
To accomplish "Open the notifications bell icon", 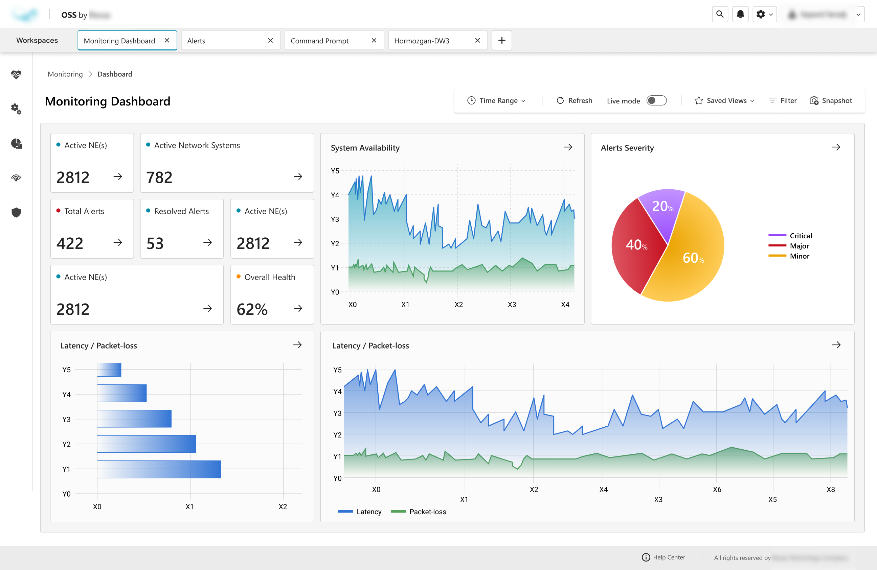I will click(x=740, y=14).
